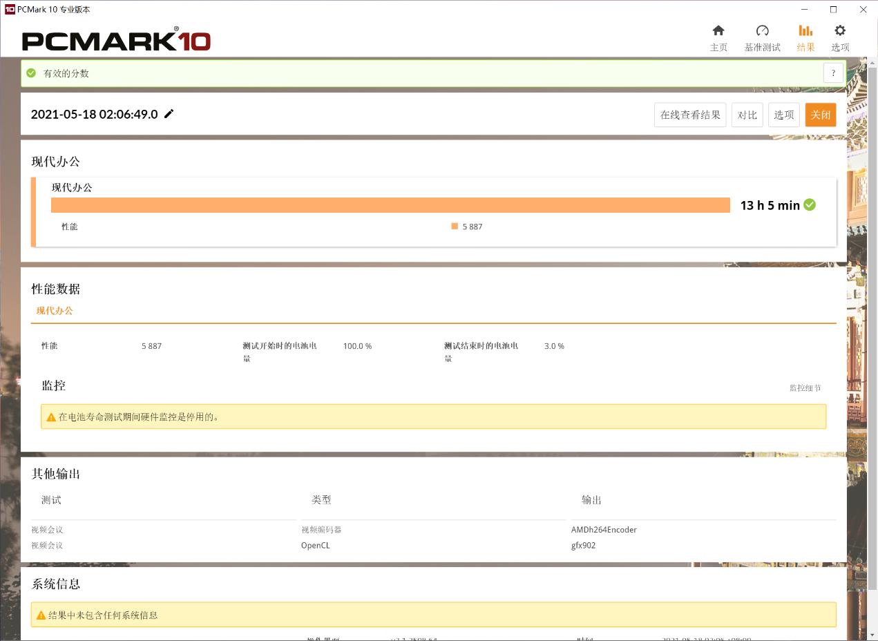Screen dimensions: 878x641
Task: Click the 对比 compare button
Action: pyautogui.click(x=747, y=115)
